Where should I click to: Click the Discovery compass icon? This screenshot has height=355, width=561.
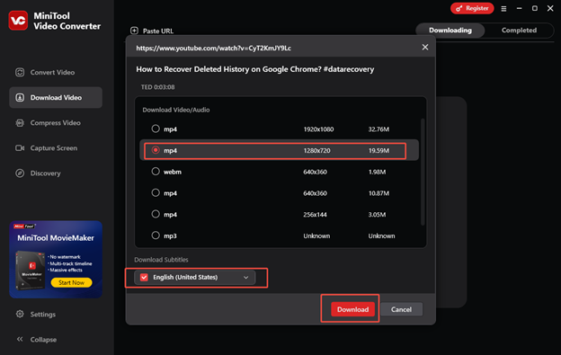pos(20,173)
